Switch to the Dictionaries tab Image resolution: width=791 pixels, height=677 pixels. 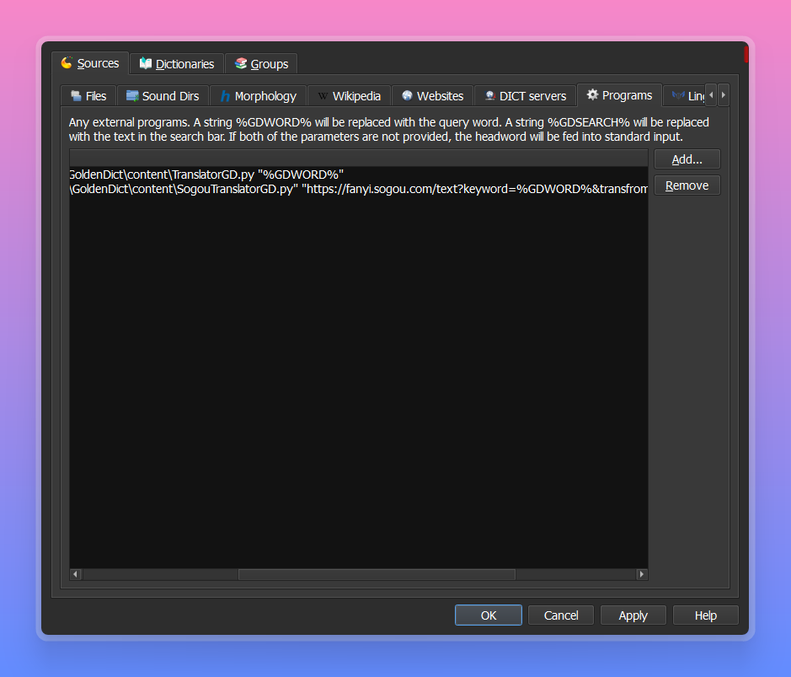[177, 63]
